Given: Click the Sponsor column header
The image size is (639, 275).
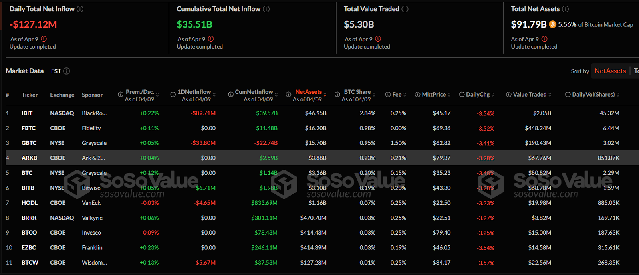Looking at the screenshot, I should coord(92,95).
